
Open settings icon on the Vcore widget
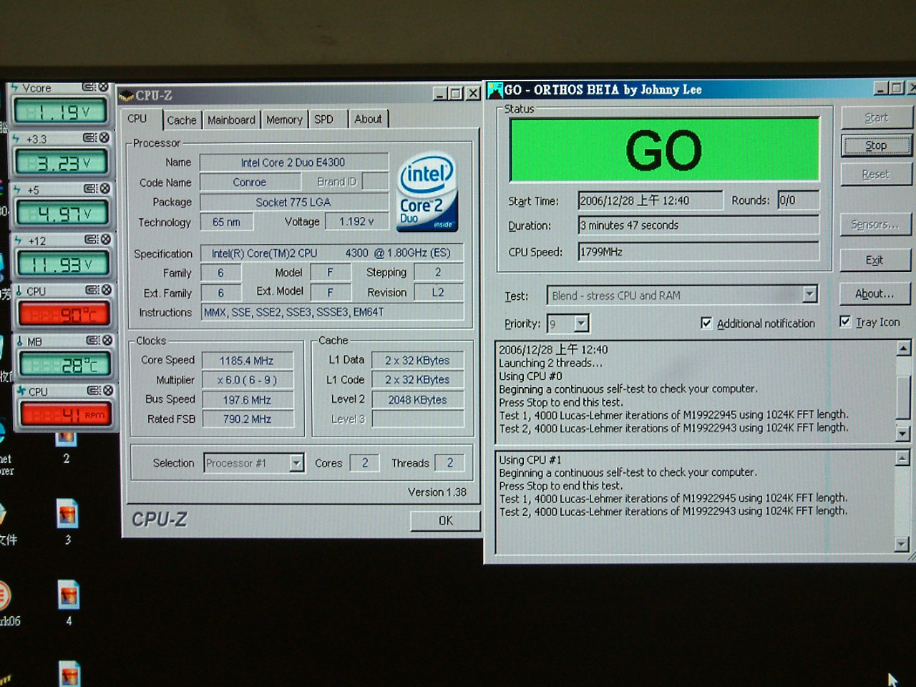pyautogui.click(x=89, y=87)
